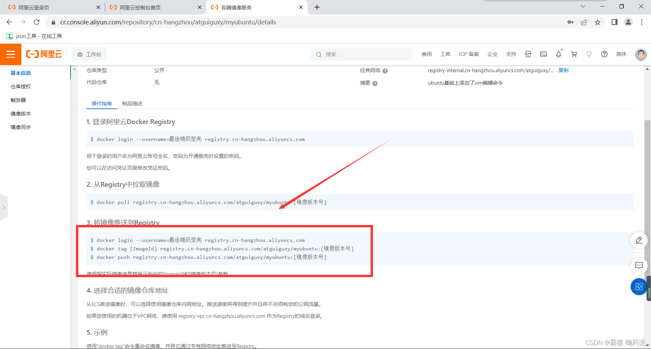
Task: Bookmark this page with the star
Action: pos(597,22)
